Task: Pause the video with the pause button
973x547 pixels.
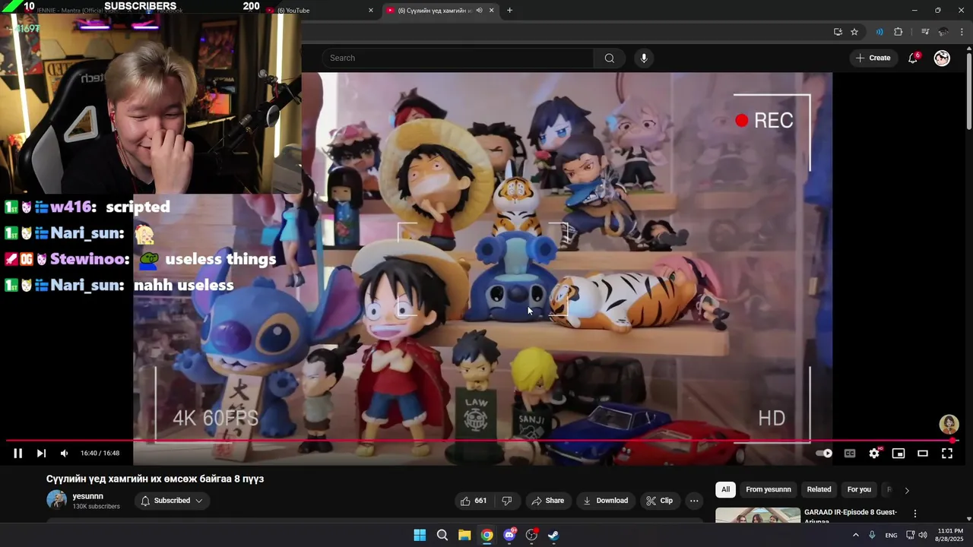Action: pyautogui.click(x=17, y=454)
